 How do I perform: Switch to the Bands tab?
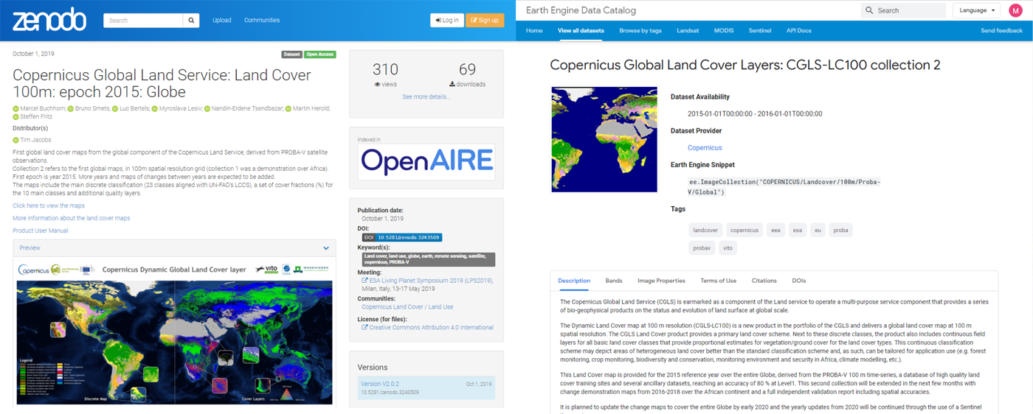click(x=613, y=281)
